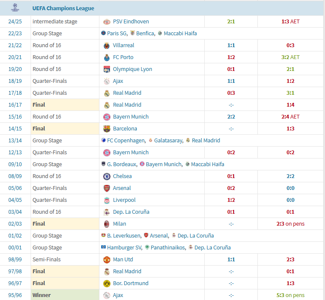Click the Paris SG small crest

[x=103, y=33]
